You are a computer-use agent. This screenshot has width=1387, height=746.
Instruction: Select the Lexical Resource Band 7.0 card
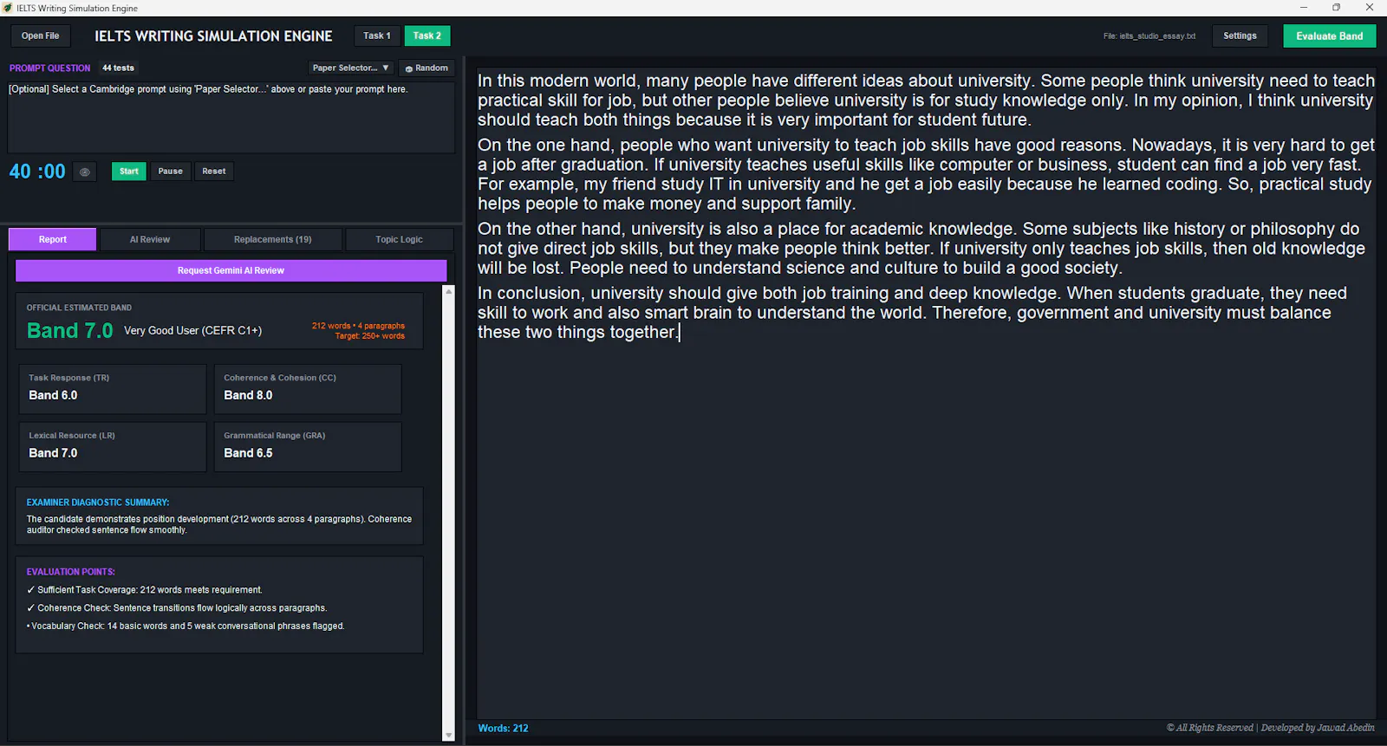tap(113, 446)
